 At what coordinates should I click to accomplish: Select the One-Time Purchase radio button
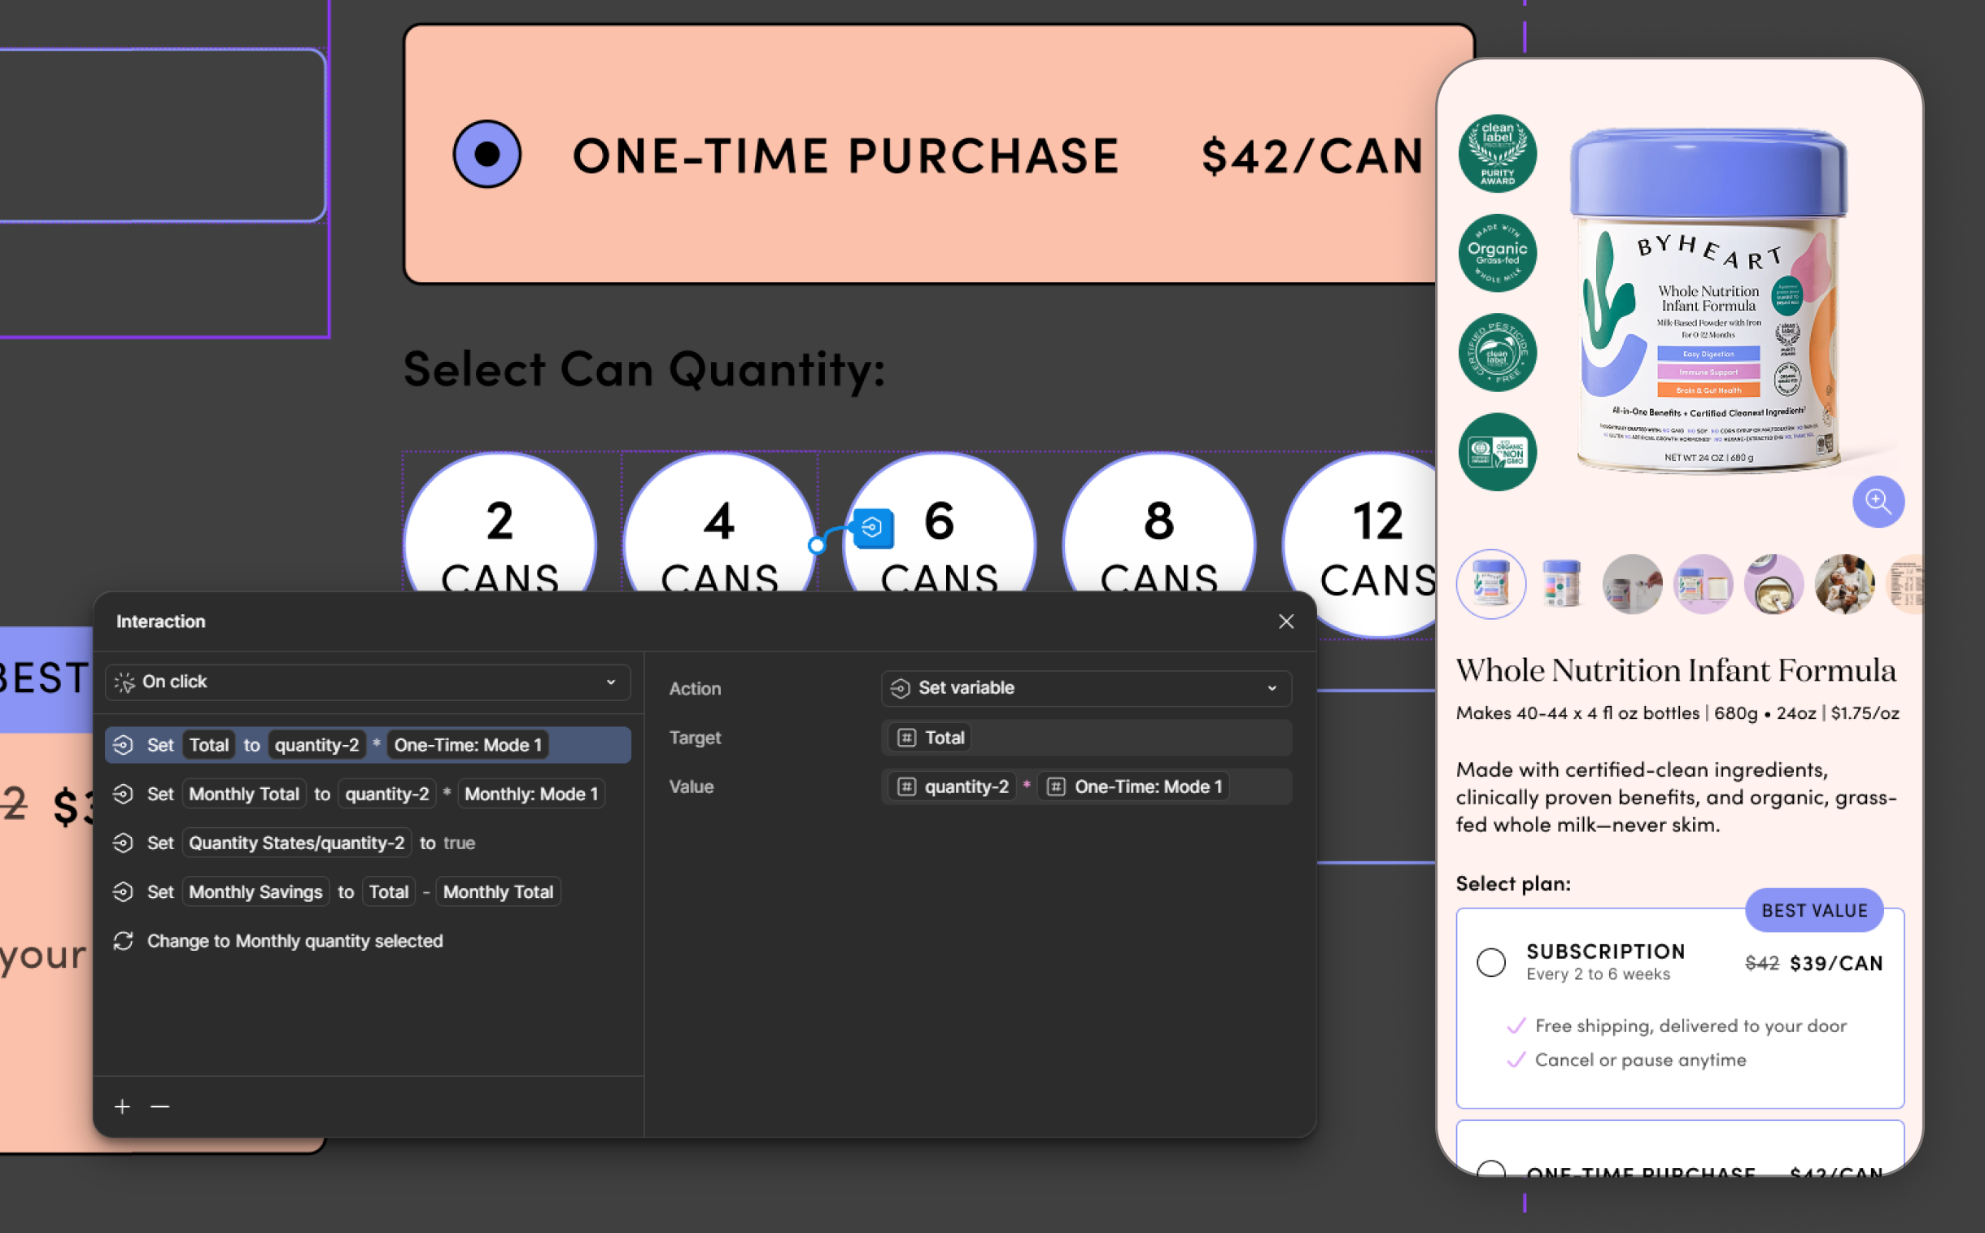(x=486, y=155)
